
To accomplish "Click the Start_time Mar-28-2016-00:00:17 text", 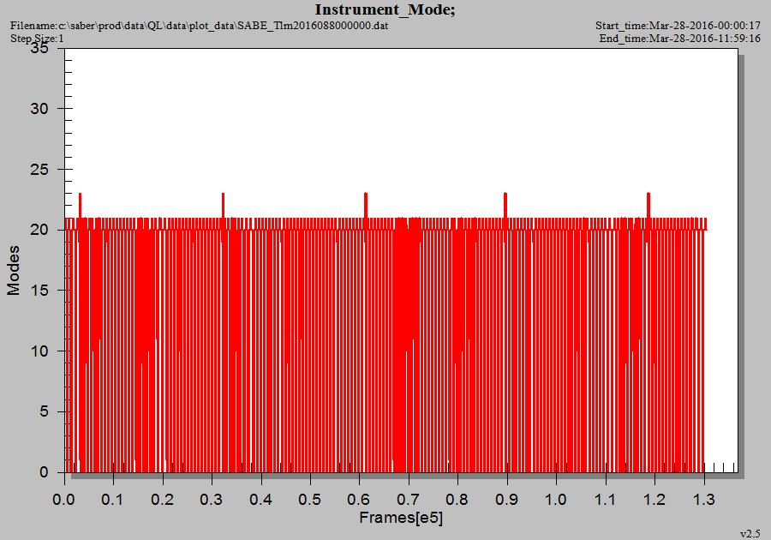I will point(678,26).
